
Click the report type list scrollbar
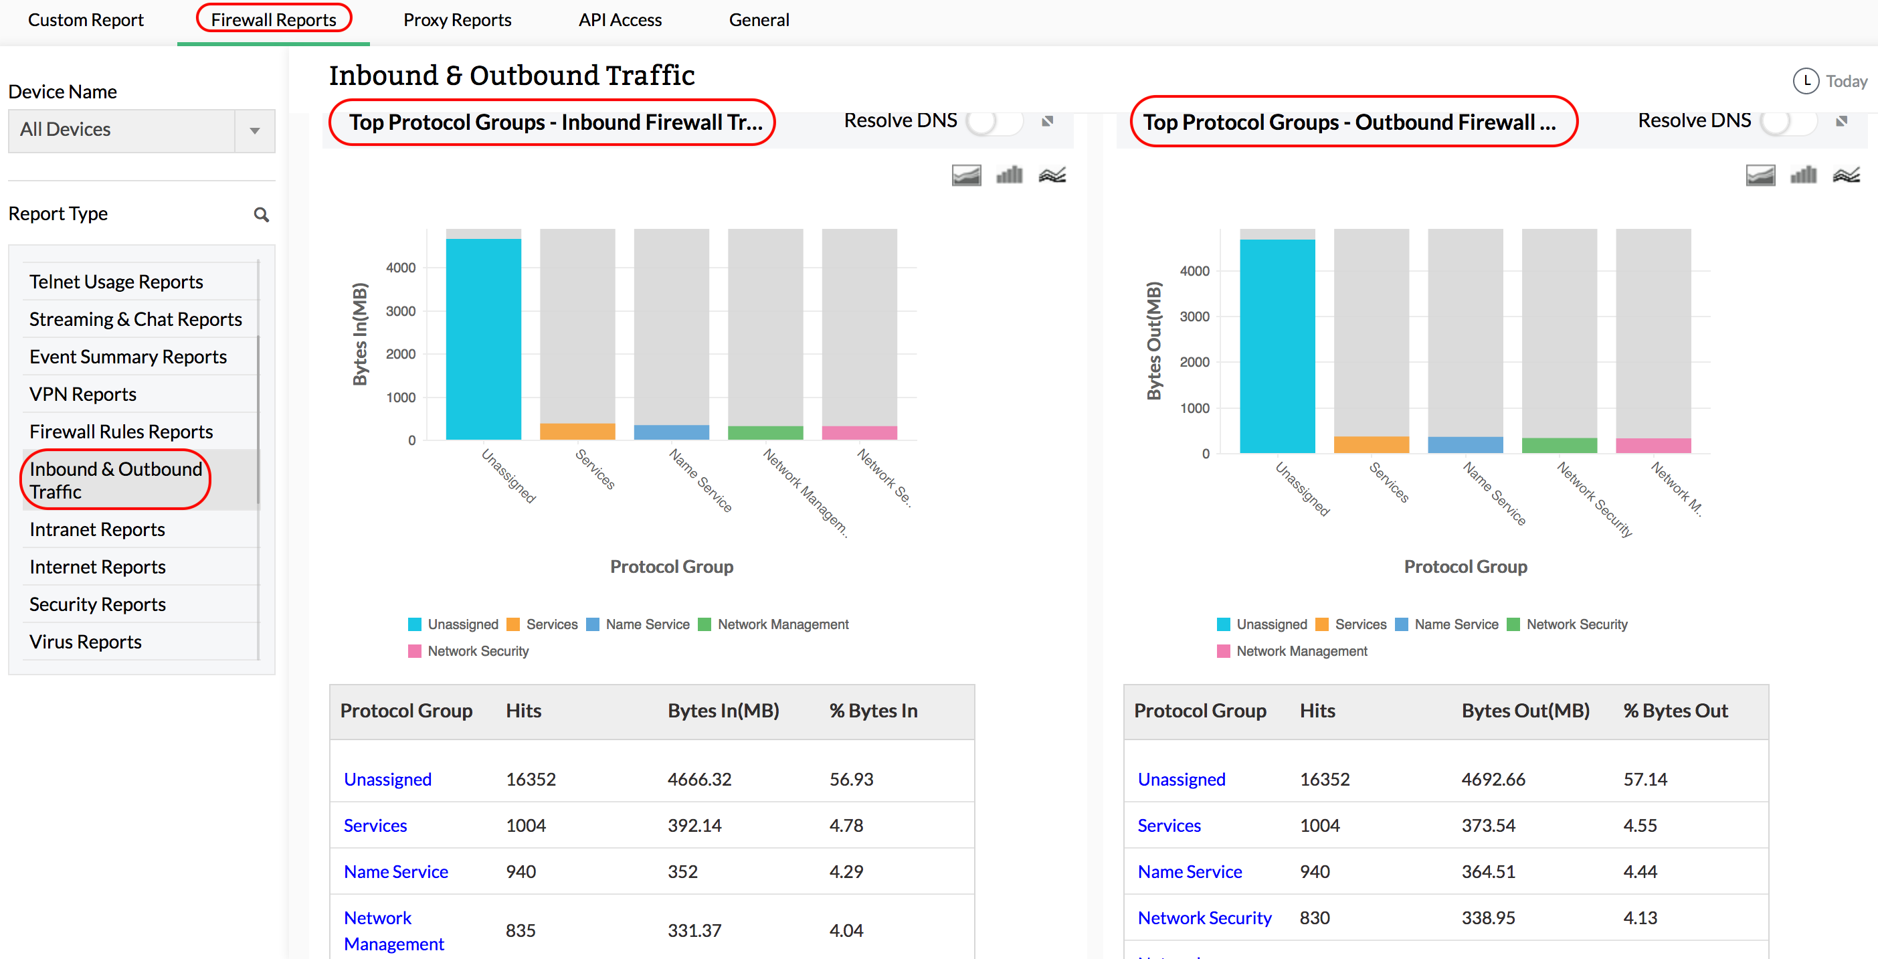[x=258, y=420]
